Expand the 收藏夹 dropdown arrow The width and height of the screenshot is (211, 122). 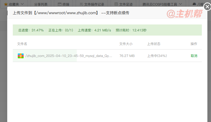click(22, 4)
